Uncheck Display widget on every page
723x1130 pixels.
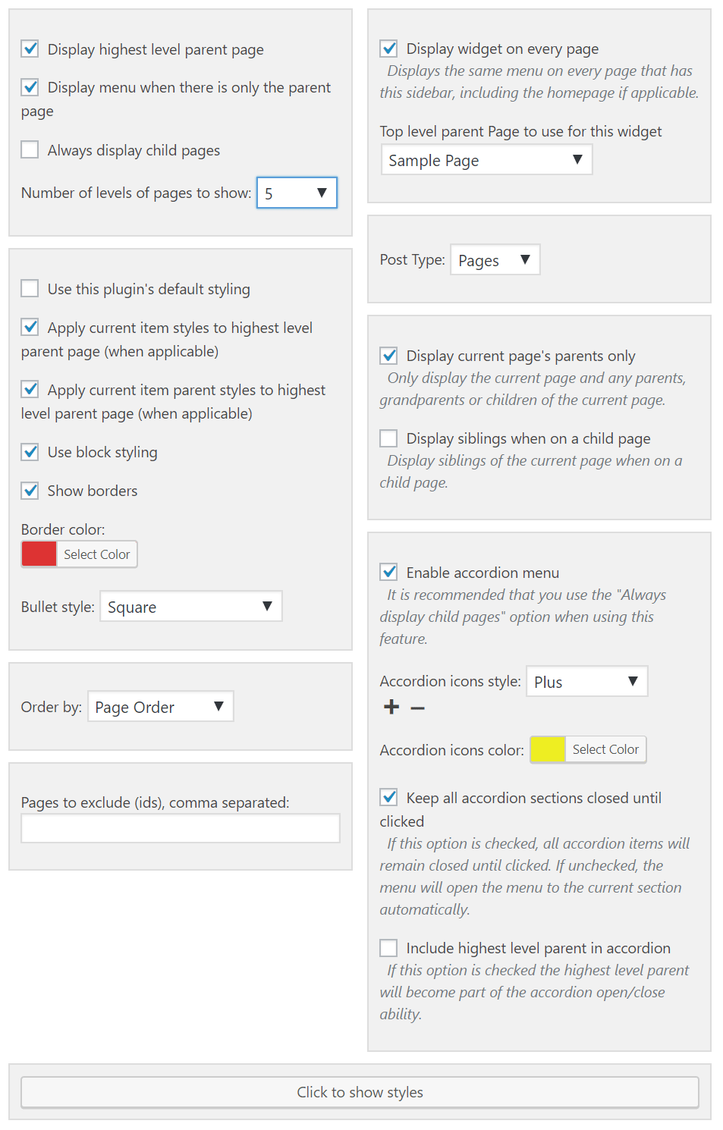pyautogui.click(x=388, y=48)
